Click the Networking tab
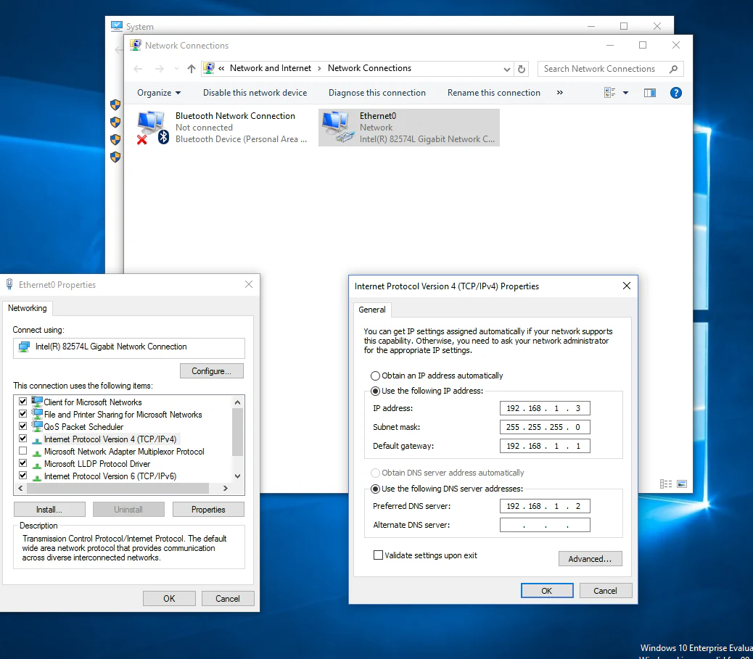 click(x=28, y=308)
